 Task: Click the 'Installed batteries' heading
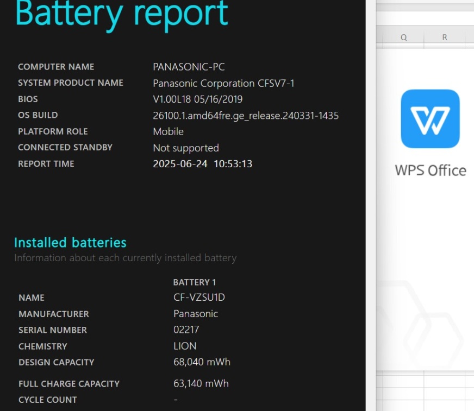point(70,243)
